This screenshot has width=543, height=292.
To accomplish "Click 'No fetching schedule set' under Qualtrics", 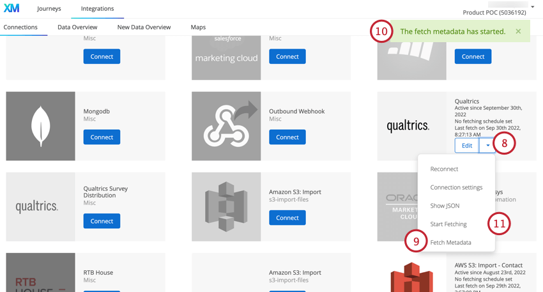I will pyautogui.click(x=484, y=121).
